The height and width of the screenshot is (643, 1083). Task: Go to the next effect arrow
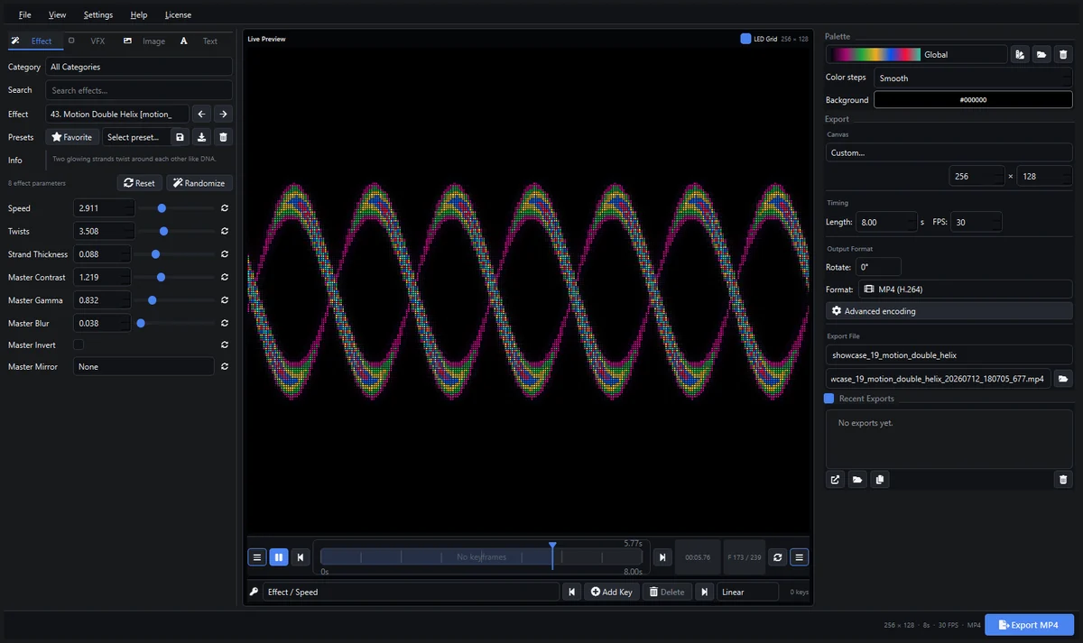pyautogui.click(x=223, y=114)
